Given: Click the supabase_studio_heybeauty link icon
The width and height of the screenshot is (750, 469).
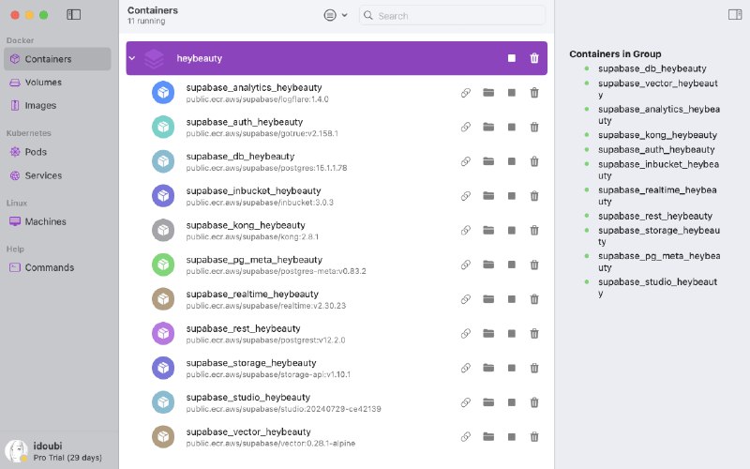Looking at the screenshot, I should tap(465, 402).
